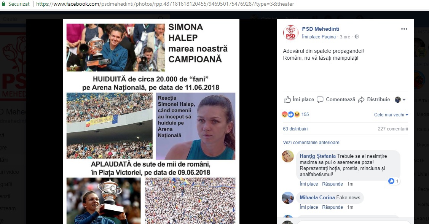
Task: Click the thumbs-up Îmi place icon
Action: 287,100
